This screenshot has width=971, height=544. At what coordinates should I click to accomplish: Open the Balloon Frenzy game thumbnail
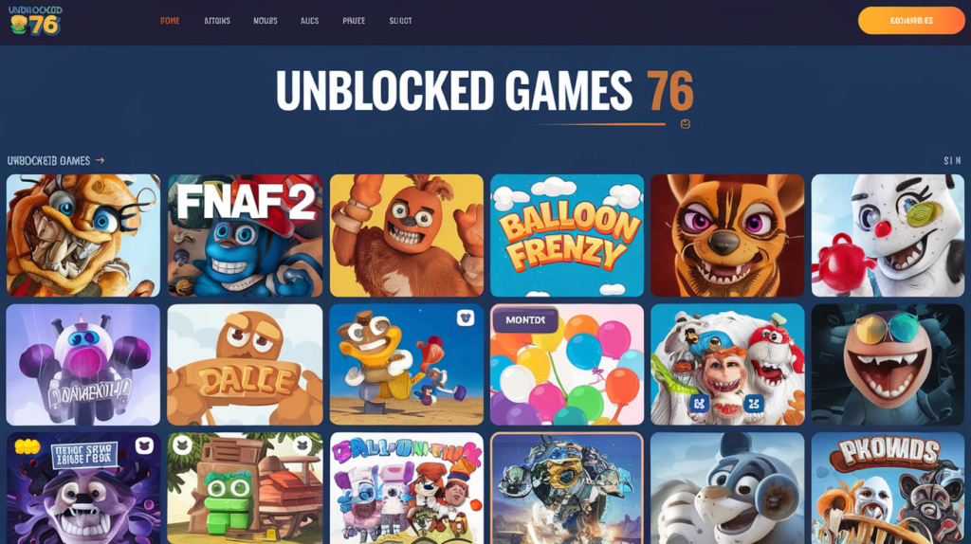567,235
